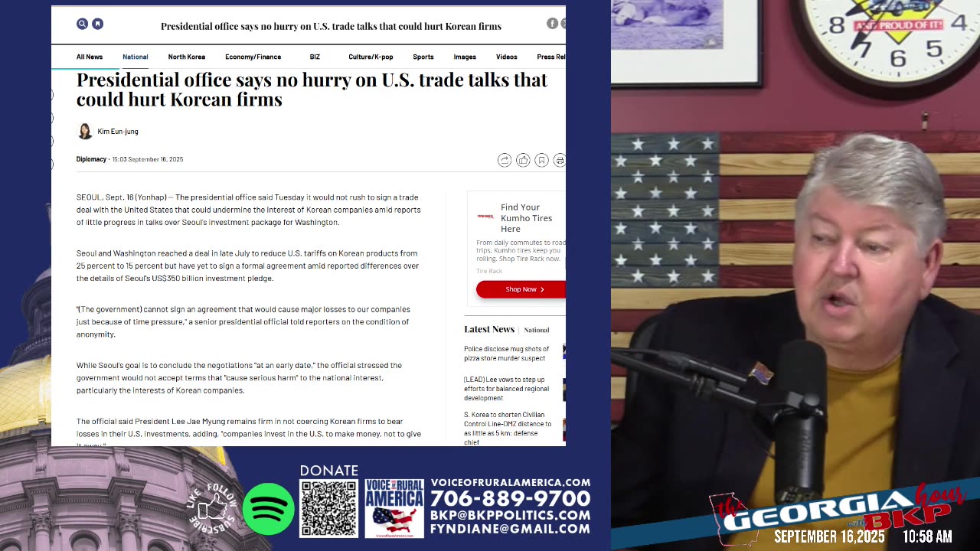Click the BKP@BKPPOLITICS.COM email

(x=511, y=516)
